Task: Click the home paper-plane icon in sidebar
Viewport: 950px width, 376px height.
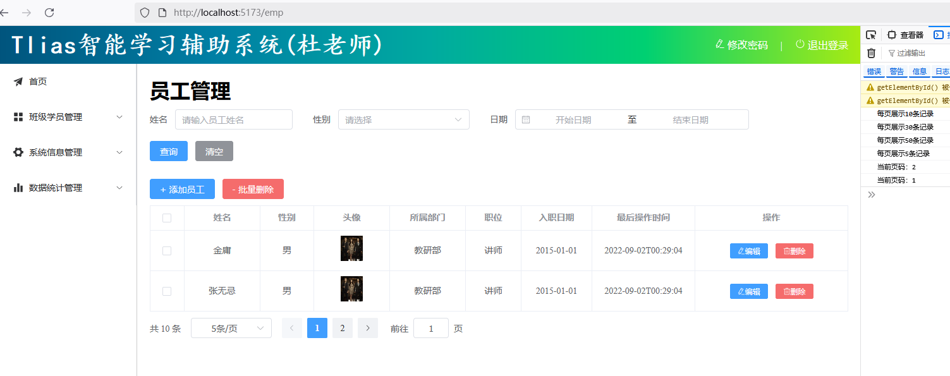Action: click(18, 82)
